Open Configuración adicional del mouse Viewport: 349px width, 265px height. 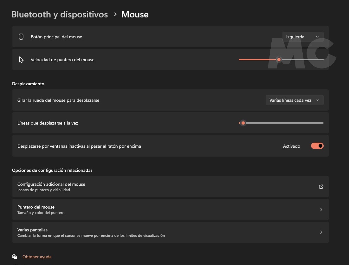click(51, 184)
